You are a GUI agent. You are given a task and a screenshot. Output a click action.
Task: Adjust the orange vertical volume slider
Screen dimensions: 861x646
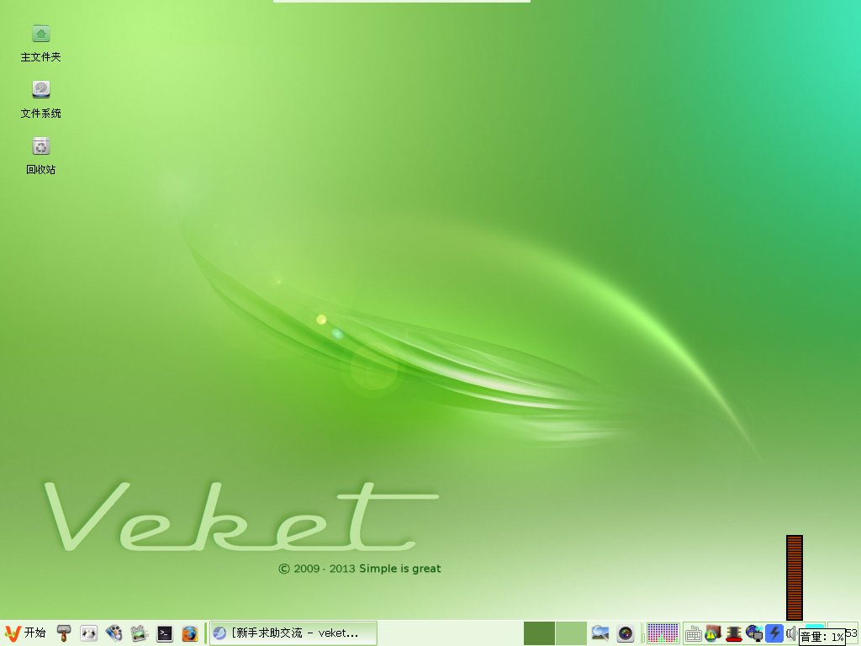click(795, 577)
